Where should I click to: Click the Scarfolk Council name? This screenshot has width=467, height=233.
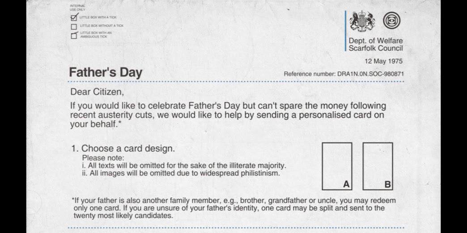click(x=376, y=48)
